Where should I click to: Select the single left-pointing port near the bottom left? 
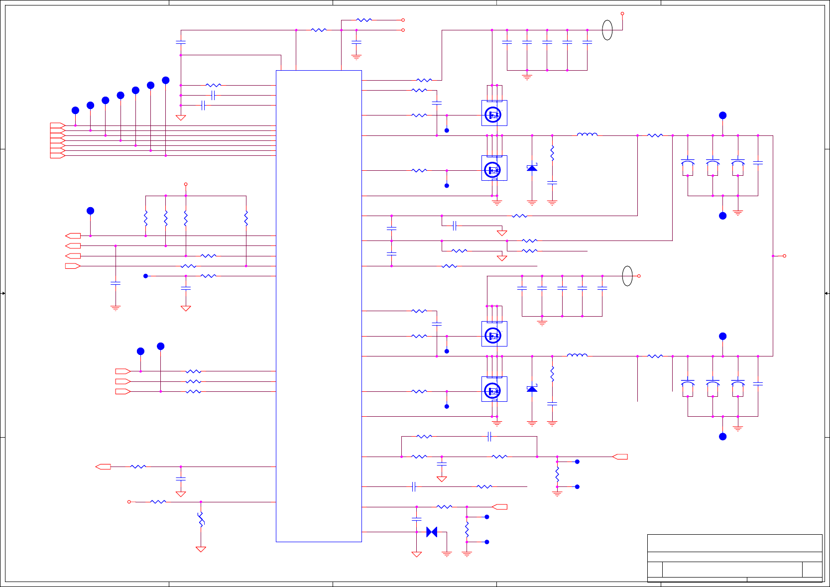103,467
